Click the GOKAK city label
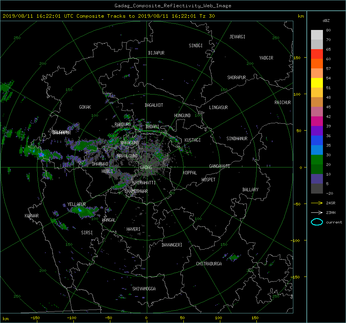This screenshot has height=323, width=346. (85, 107)
